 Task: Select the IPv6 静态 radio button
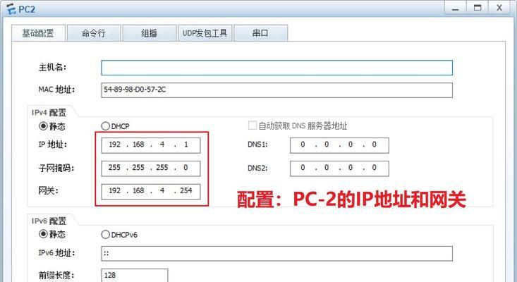(43, 234)
